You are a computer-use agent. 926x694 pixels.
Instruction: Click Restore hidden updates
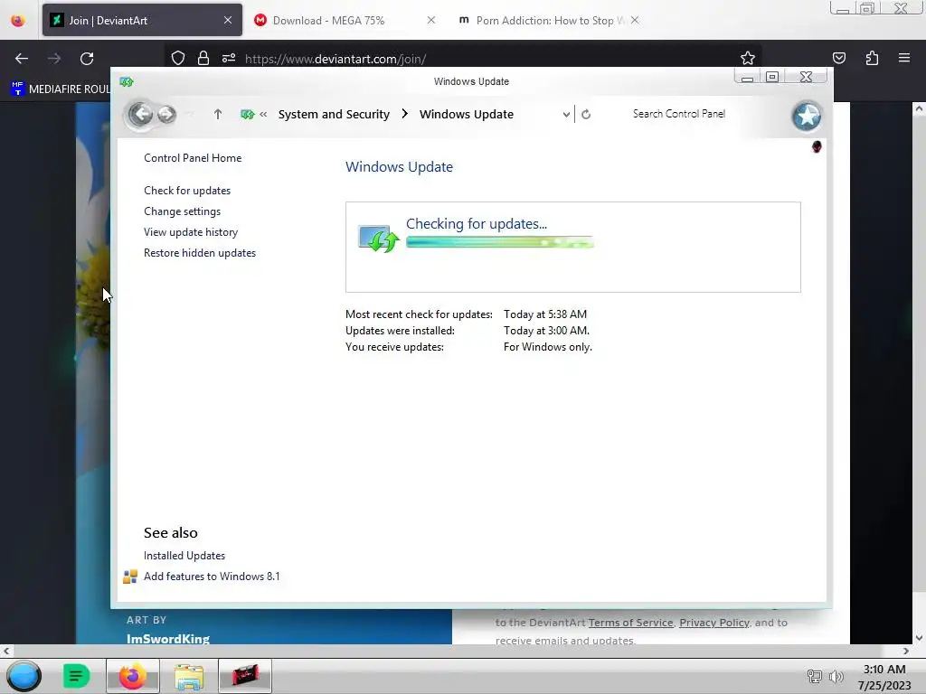click(200, 253)
